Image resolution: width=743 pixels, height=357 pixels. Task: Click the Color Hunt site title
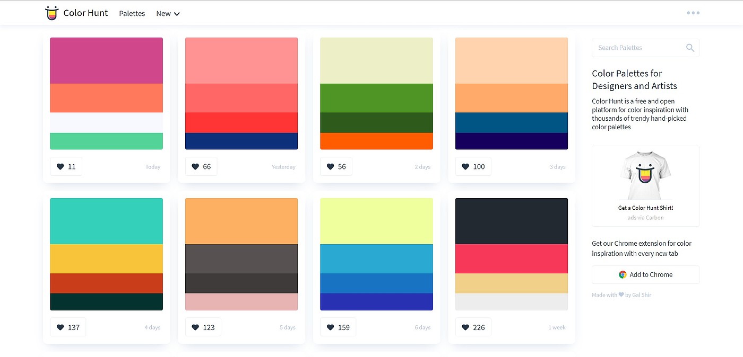pyautogui.click(x=85, y=13)
